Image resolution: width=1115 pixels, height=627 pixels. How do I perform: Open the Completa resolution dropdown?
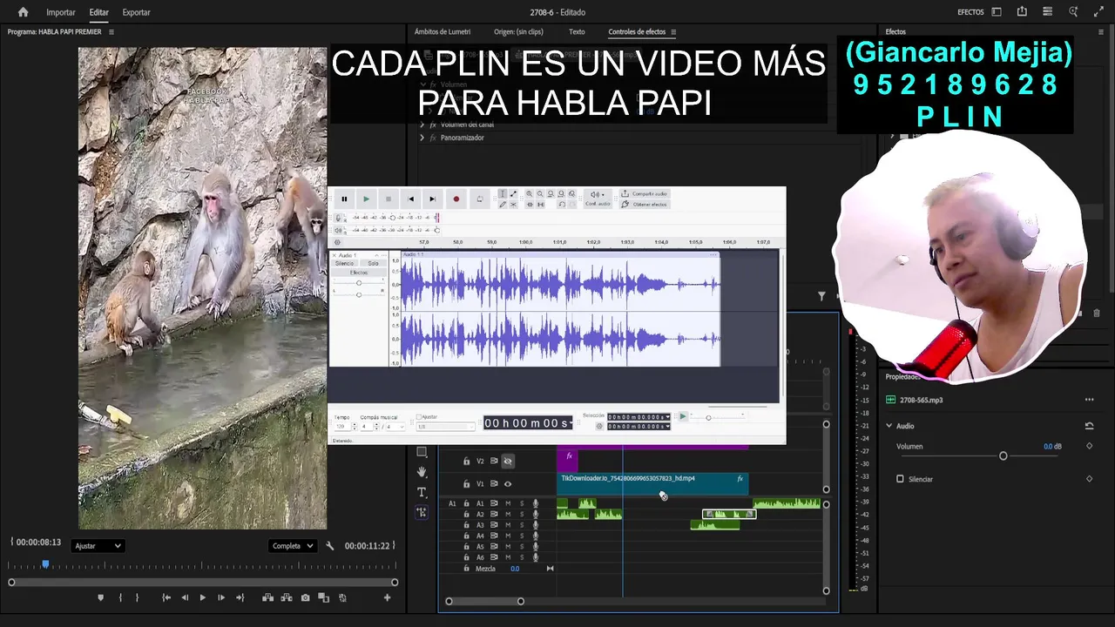pyautogui.click(x=292, y=546)
